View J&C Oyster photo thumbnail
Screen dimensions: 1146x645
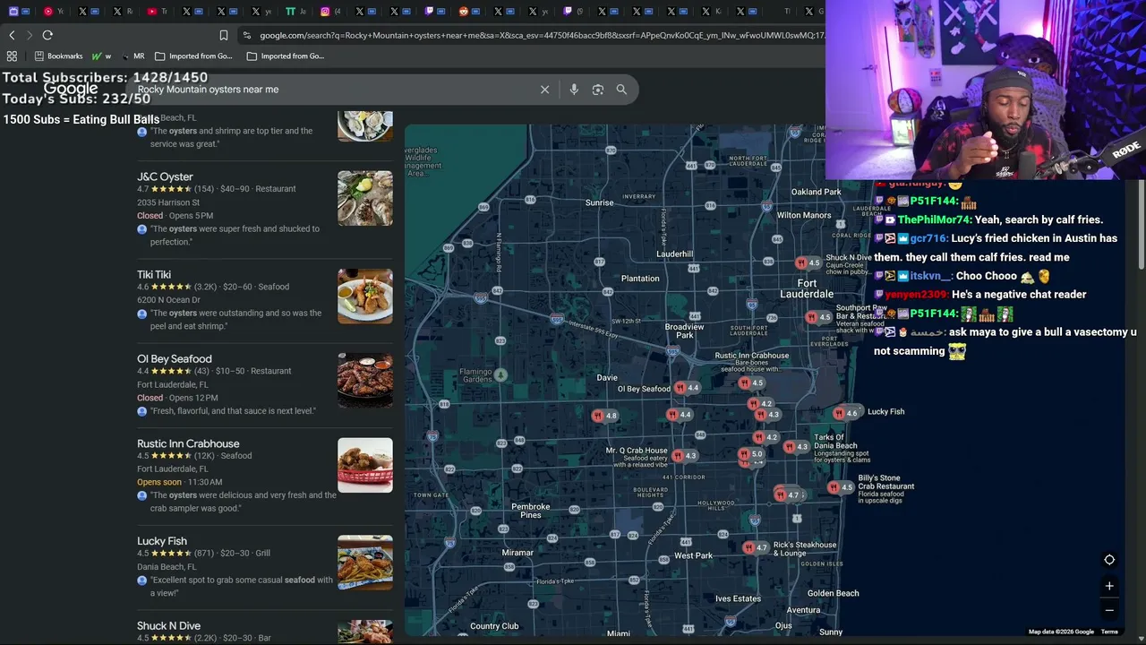(x=365, y=198)
